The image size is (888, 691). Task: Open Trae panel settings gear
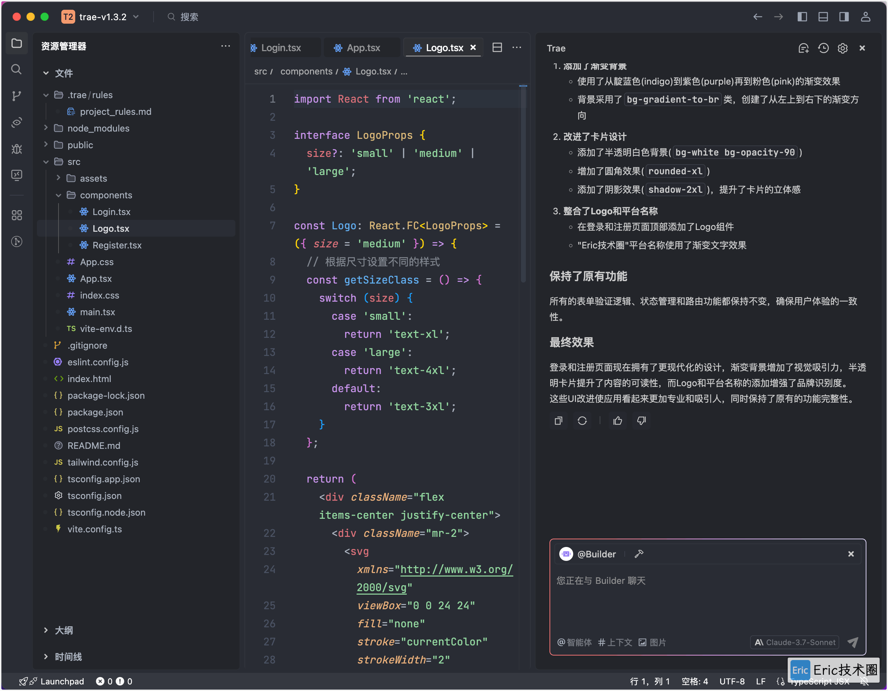tap(843, 48)
